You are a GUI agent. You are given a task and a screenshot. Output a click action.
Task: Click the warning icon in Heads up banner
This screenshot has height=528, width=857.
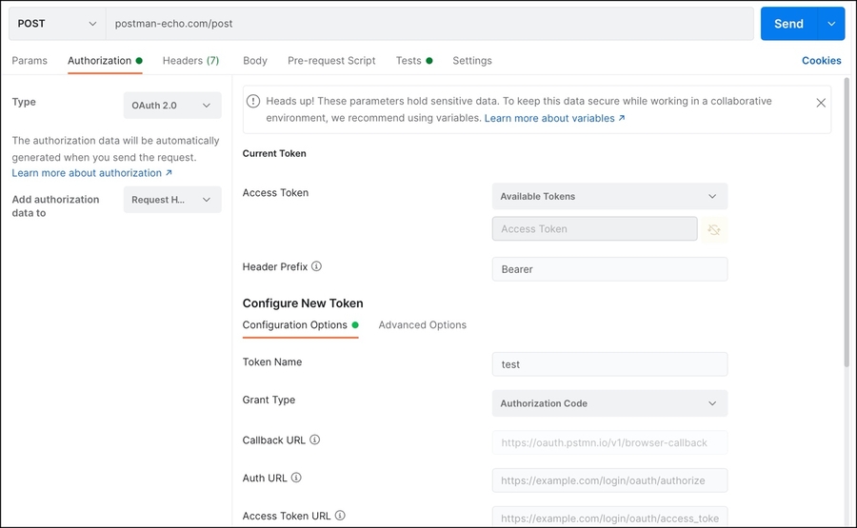(253, 101)
